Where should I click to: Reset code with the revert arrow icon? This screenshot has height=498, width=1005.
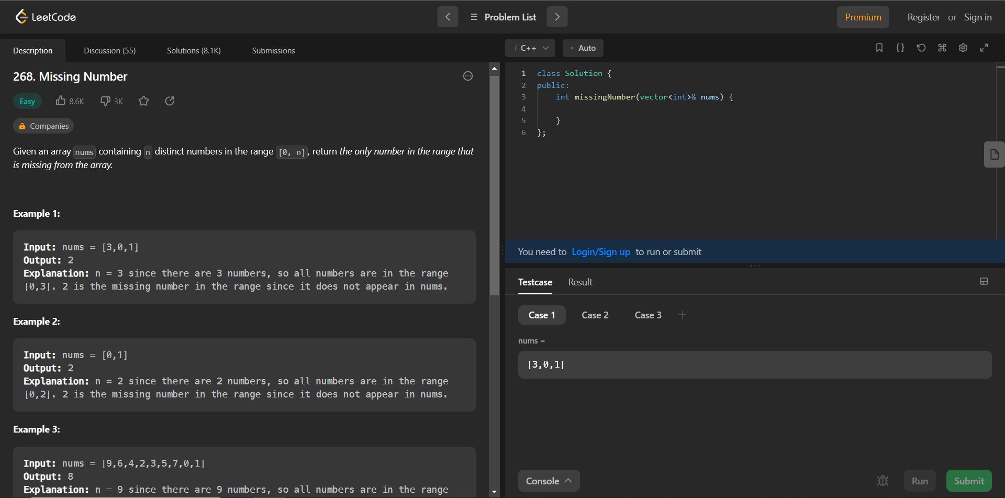pos(921,48)
